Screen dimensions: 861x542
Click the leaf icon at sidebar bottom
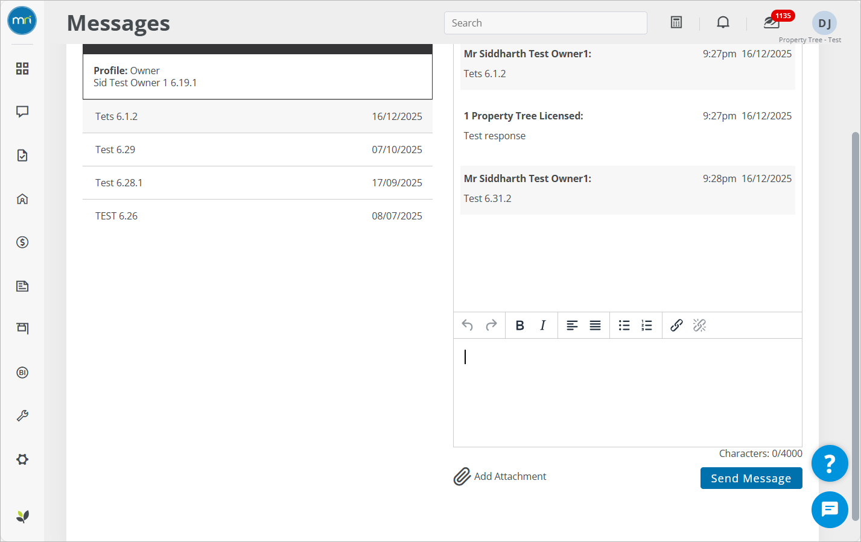(22, 516)
